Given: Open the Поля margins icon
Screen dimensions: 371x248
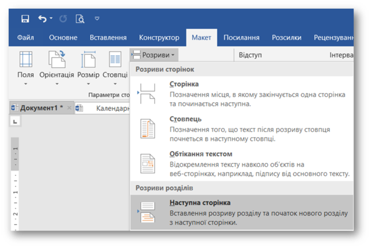Looking at the screenshot, I should click(x=26, y=59).
